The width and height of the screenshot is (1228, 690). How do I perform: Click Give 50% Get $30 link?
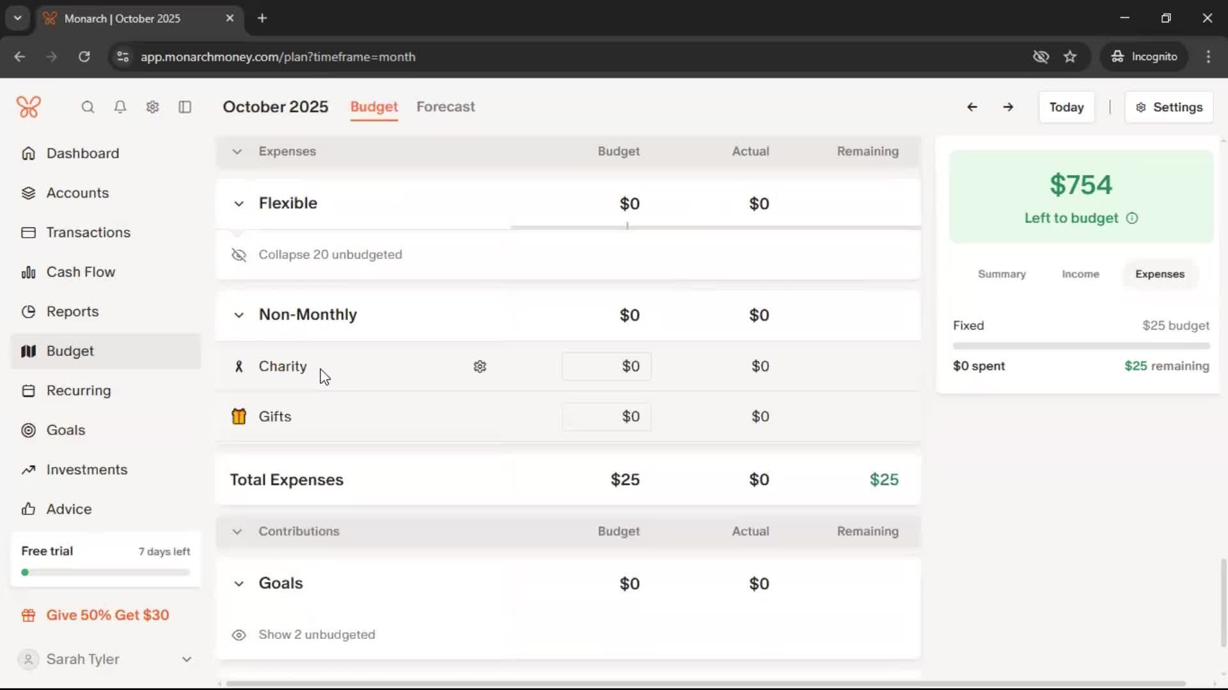(107, 615)
